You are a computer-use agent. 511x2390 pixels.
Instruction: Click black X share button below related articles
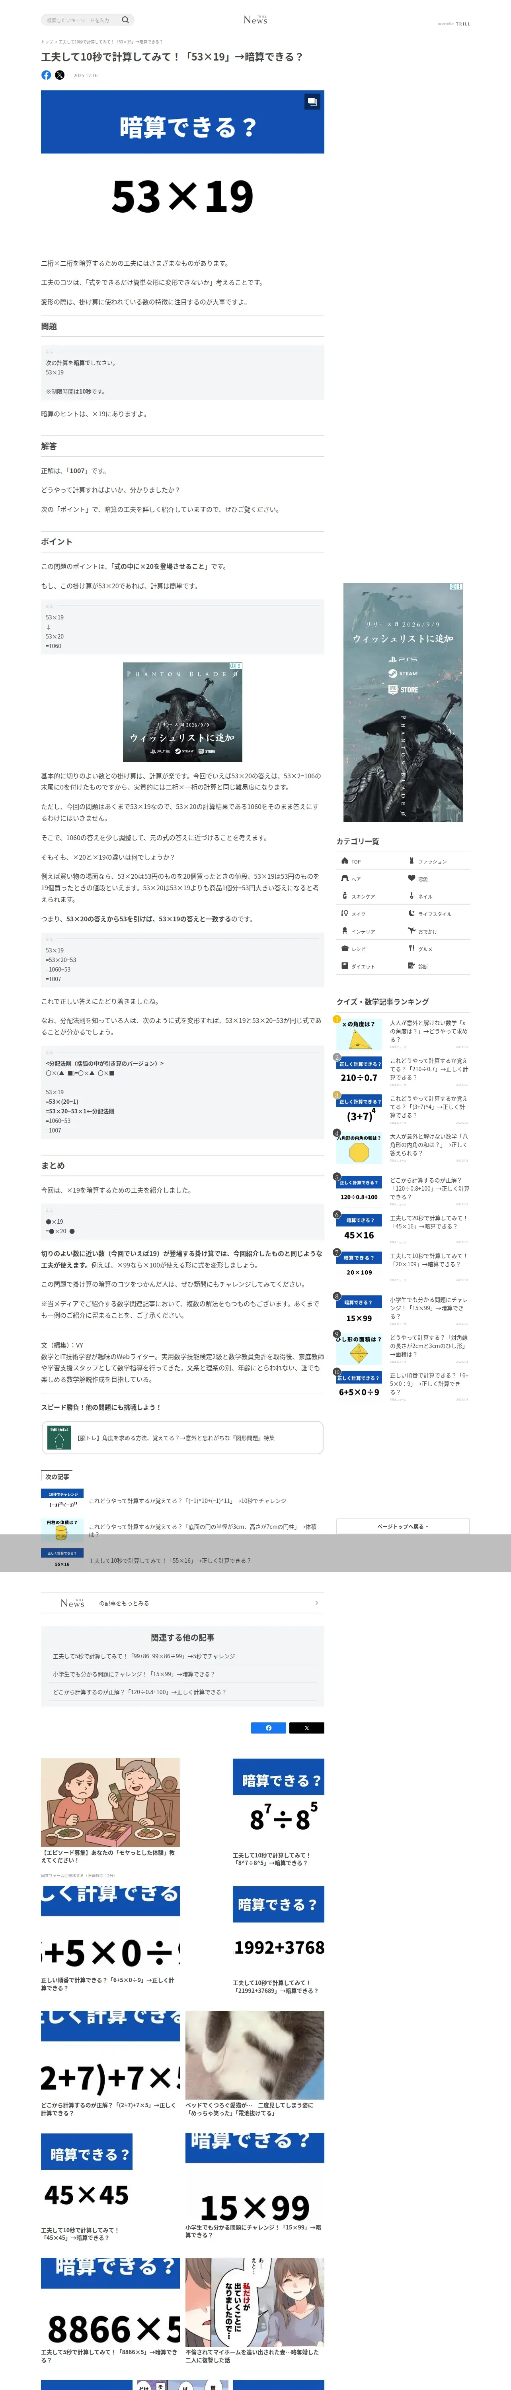coord(307,1728)
